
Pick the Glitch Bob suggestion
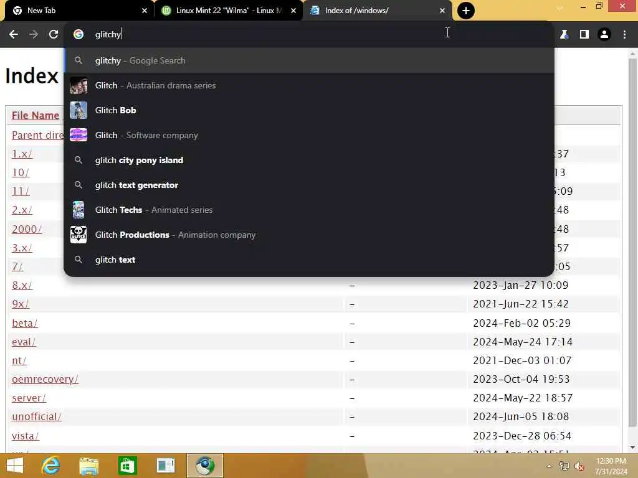coord(309,110)
